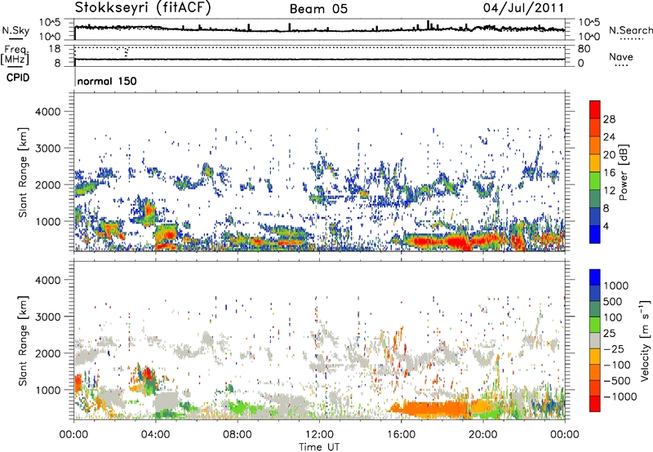Click the dotted line sample under Nave
653x452 pixels.
(x=622, y=66)
